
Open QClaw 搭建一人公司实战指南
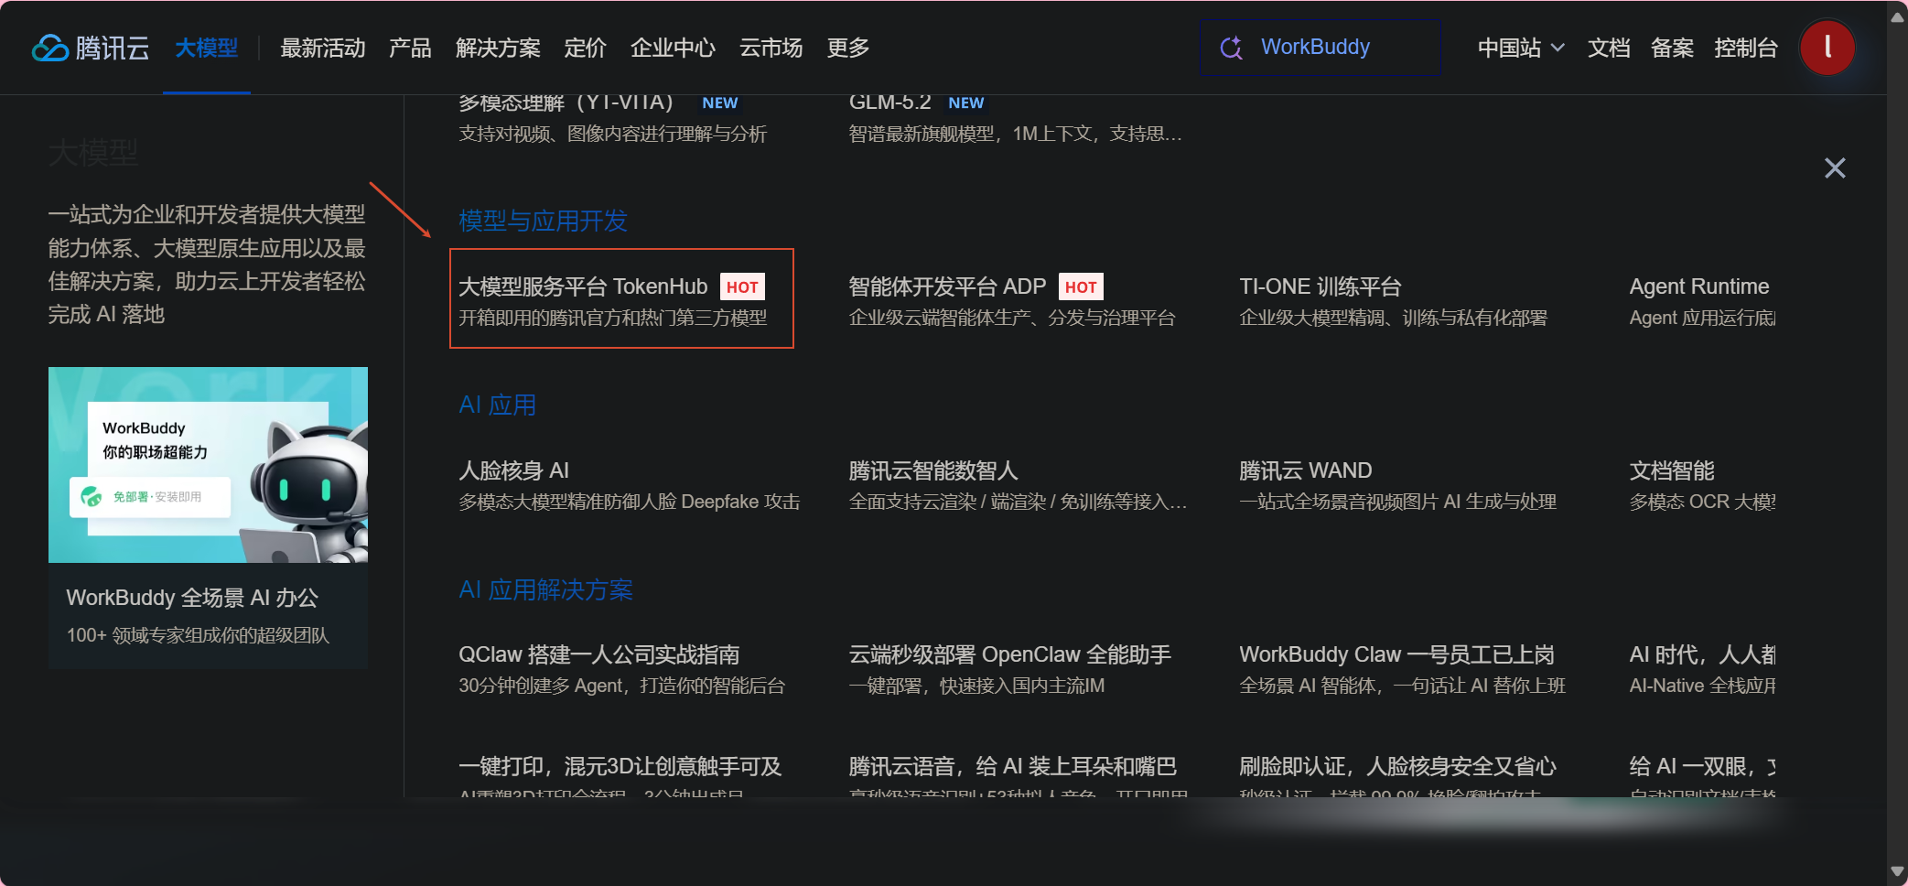pyautogui.click(x=599, y=654)
